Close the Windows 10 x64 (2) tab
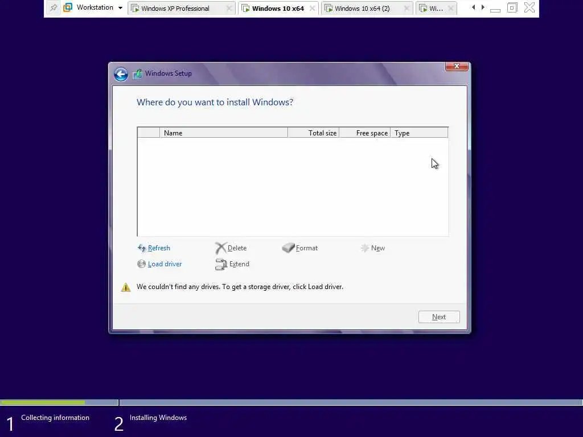 pos(407,8)
